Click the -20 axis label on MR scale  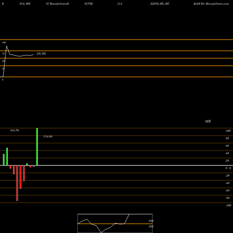tap(227, 176)
